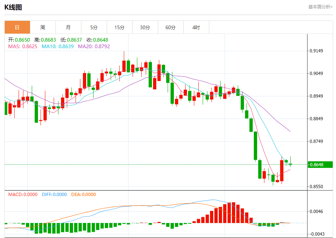The width and height of the screenshot is (336, 238).
Task: Click the 0.8550 price axis label
Action: 317,187
